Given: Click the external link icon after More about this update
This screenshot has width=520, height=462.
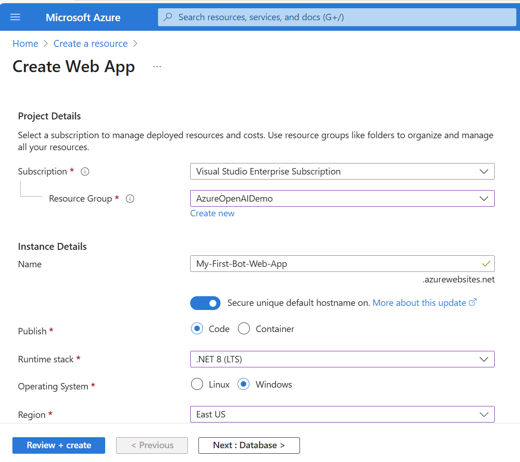Looking at the screenshot, I should click(473, 302).
